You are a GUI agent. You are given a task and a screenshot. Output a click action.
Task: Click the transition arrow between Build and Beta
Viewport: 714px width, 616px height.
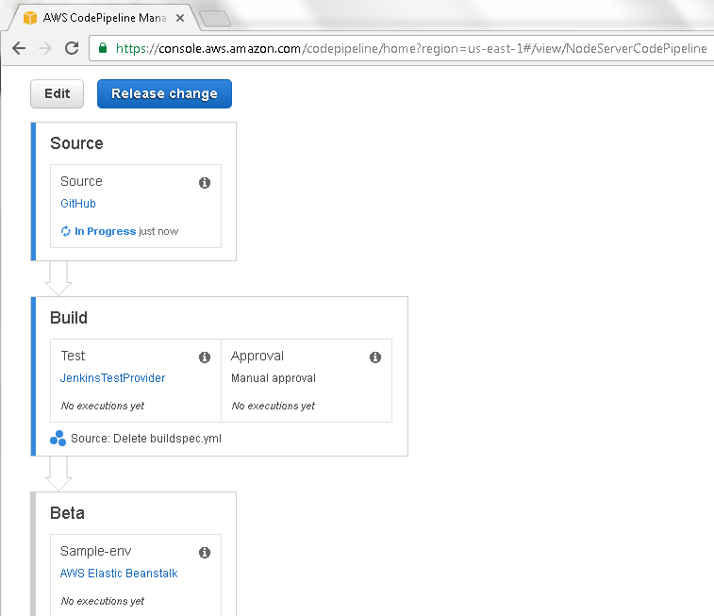pyautogui.click(x=58, y=474)
